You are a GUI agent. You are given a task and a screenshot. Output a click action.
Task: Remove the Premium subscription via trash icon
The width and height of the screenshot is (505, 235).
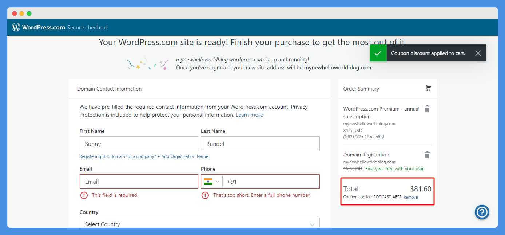(427, 109)
